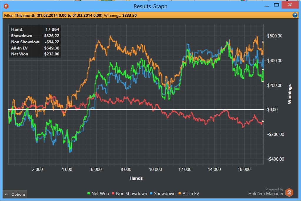Maximize the Results Graph window
This screenshot has width=301, height=201.
click(276, 5)
